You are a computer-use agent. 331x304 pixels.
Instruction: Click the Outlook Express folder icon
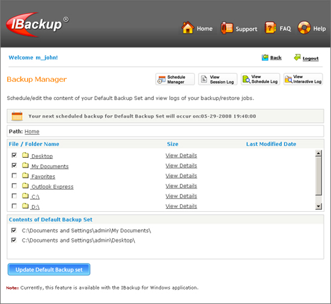click(25, 185)
